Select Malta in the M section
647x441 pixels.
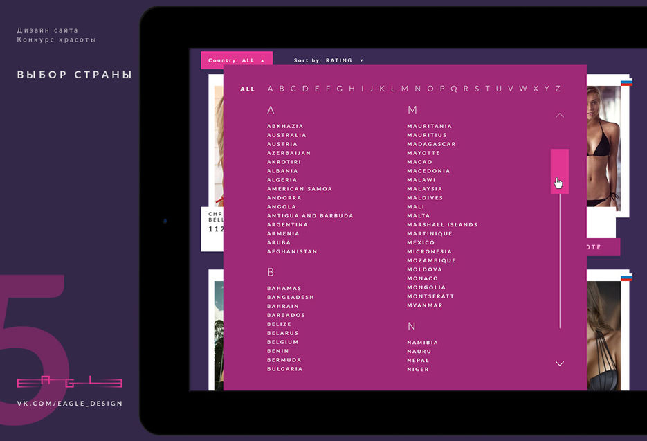pos(419,215)
